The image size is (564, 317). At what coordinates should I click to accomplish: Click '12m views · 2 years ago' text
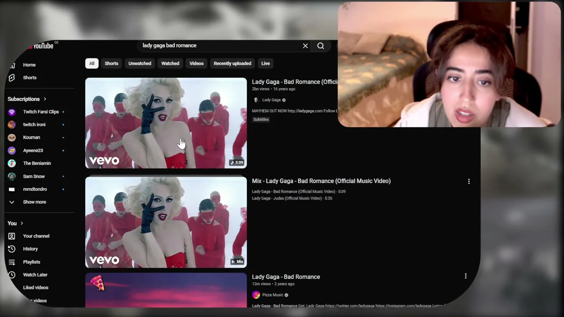(x=273, y=284)
